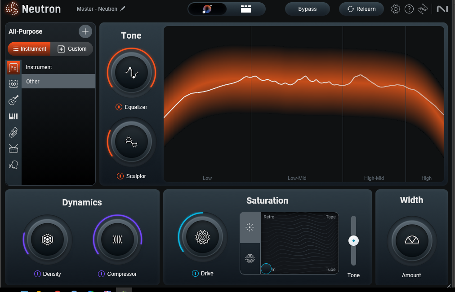This screenshot has height=292, width=455.
Task: Toggle the Density power button
Action: pos(37,274)
